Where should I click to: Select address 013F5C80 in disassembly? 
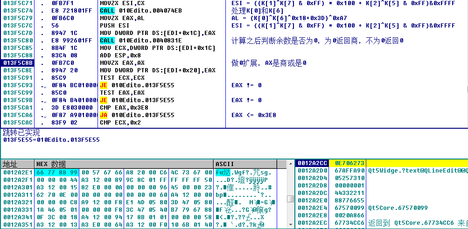[17, 41]
